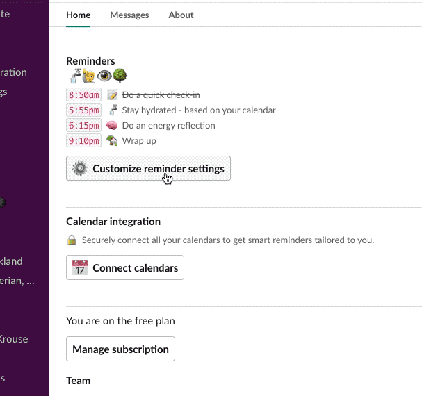422x396 pixels.
Task: Click the lock icon under Calendar integration
Action: click(72, 240)
